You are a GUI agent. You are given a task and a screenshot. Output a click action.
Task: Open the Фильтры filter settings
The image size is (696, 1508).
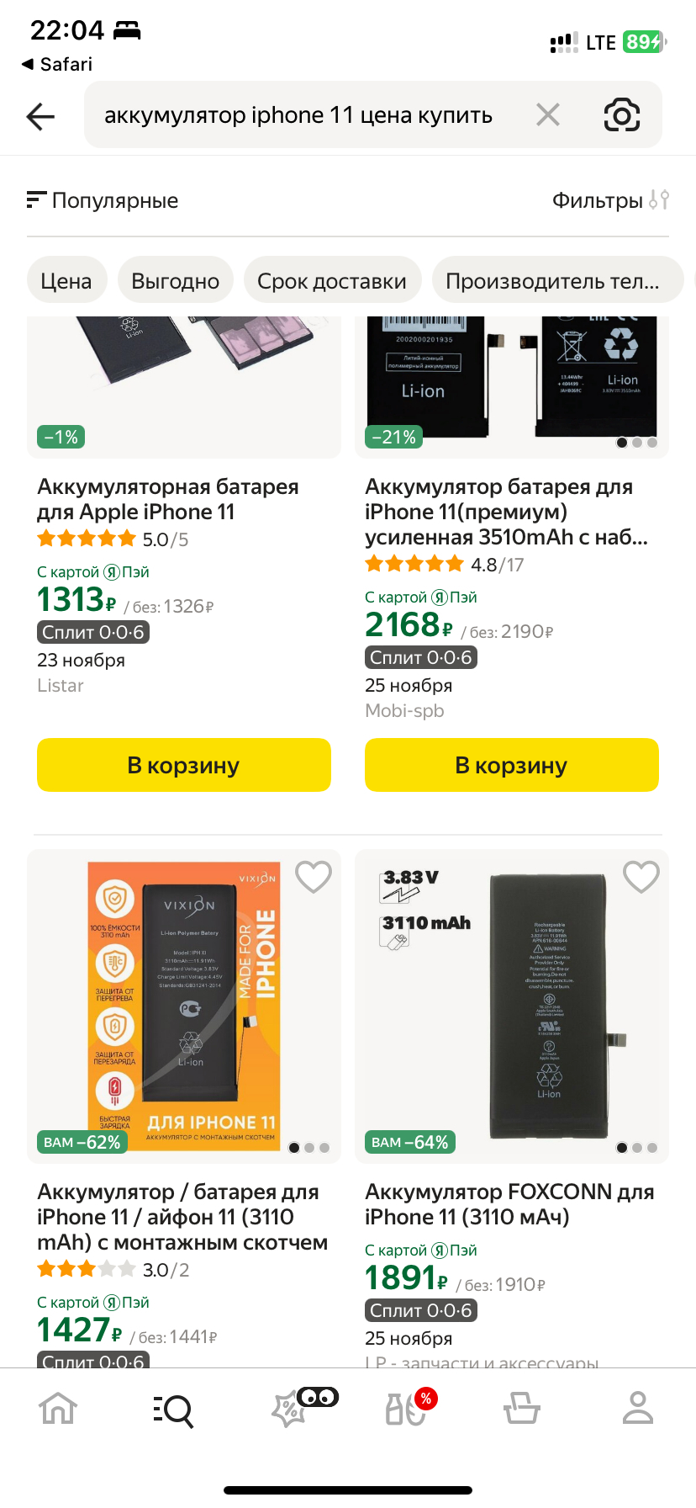pos(610,200)
